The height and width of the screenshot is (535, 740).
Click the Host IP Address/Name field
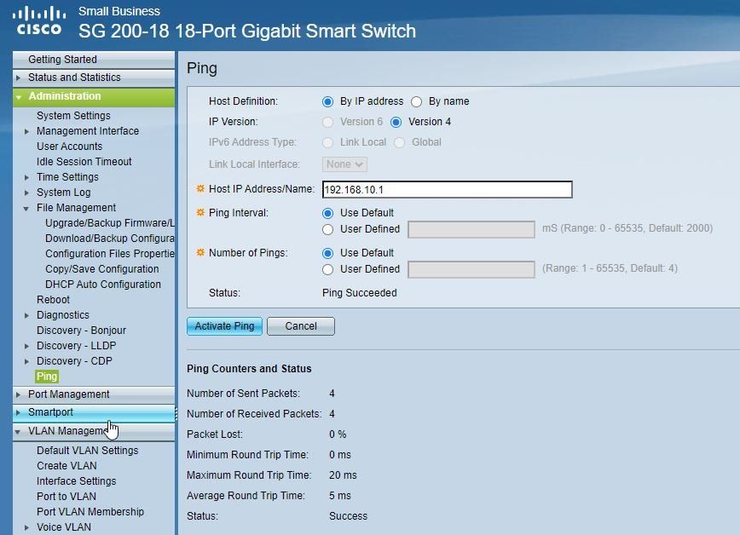point(448,190)
